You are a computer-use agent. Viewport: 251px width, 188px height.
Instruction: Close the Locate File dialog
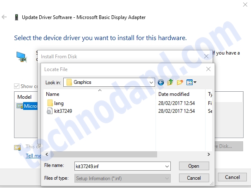[x=208, y=69]
